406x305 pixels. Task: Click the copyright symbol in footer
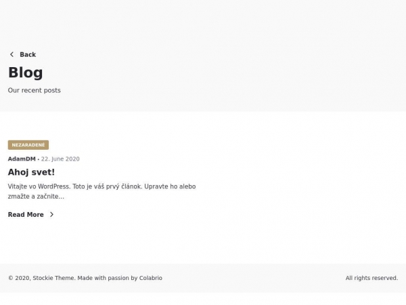pos(11,278)
